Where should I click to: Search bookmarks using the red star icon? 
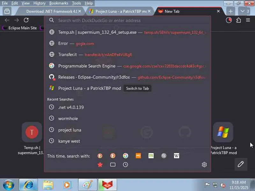pyautogui.click(x=100, y=165)
